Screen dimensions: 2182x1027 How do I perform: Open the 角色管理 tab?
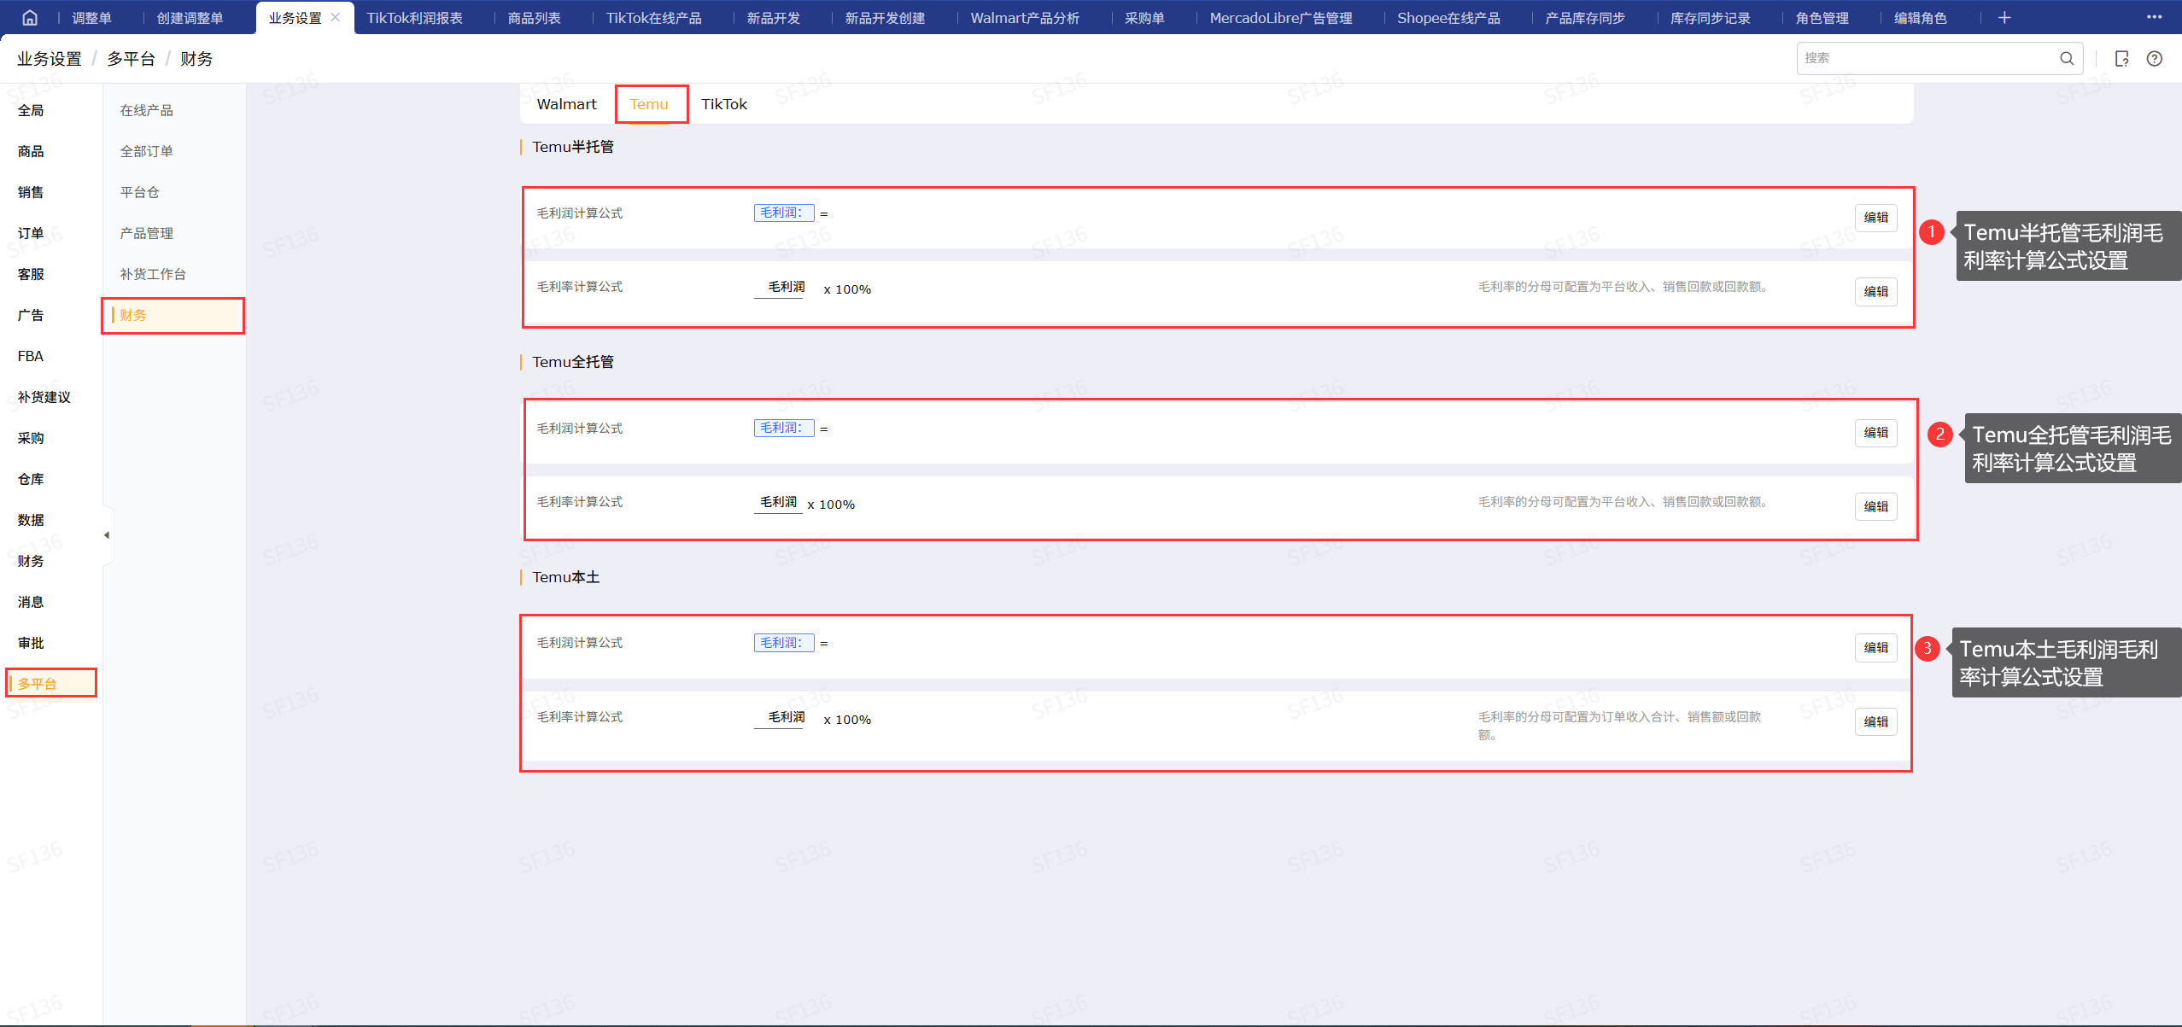pos(1822,18)
